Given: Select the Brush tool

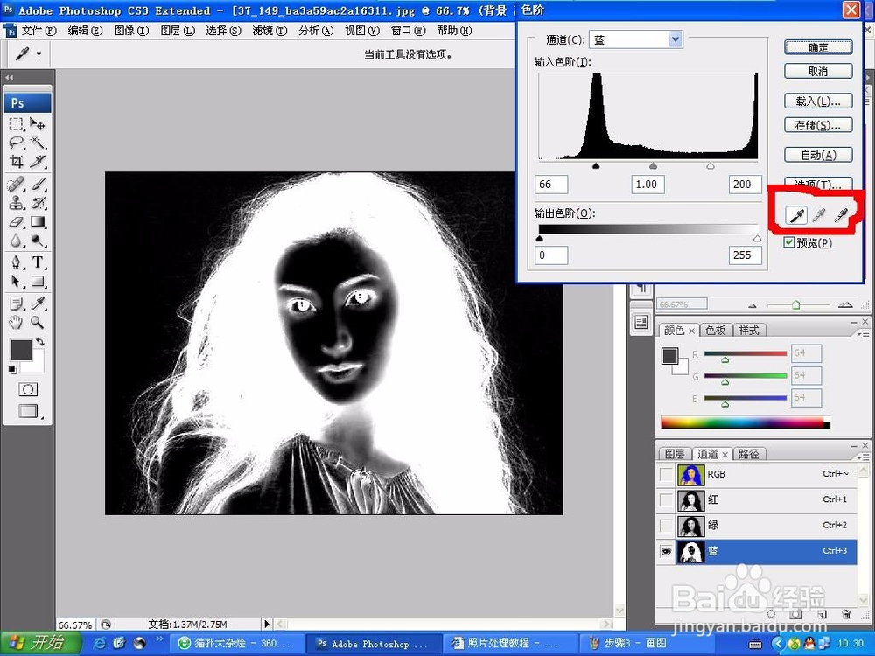Looking at the screenshot, I should [x=36, y=183].
